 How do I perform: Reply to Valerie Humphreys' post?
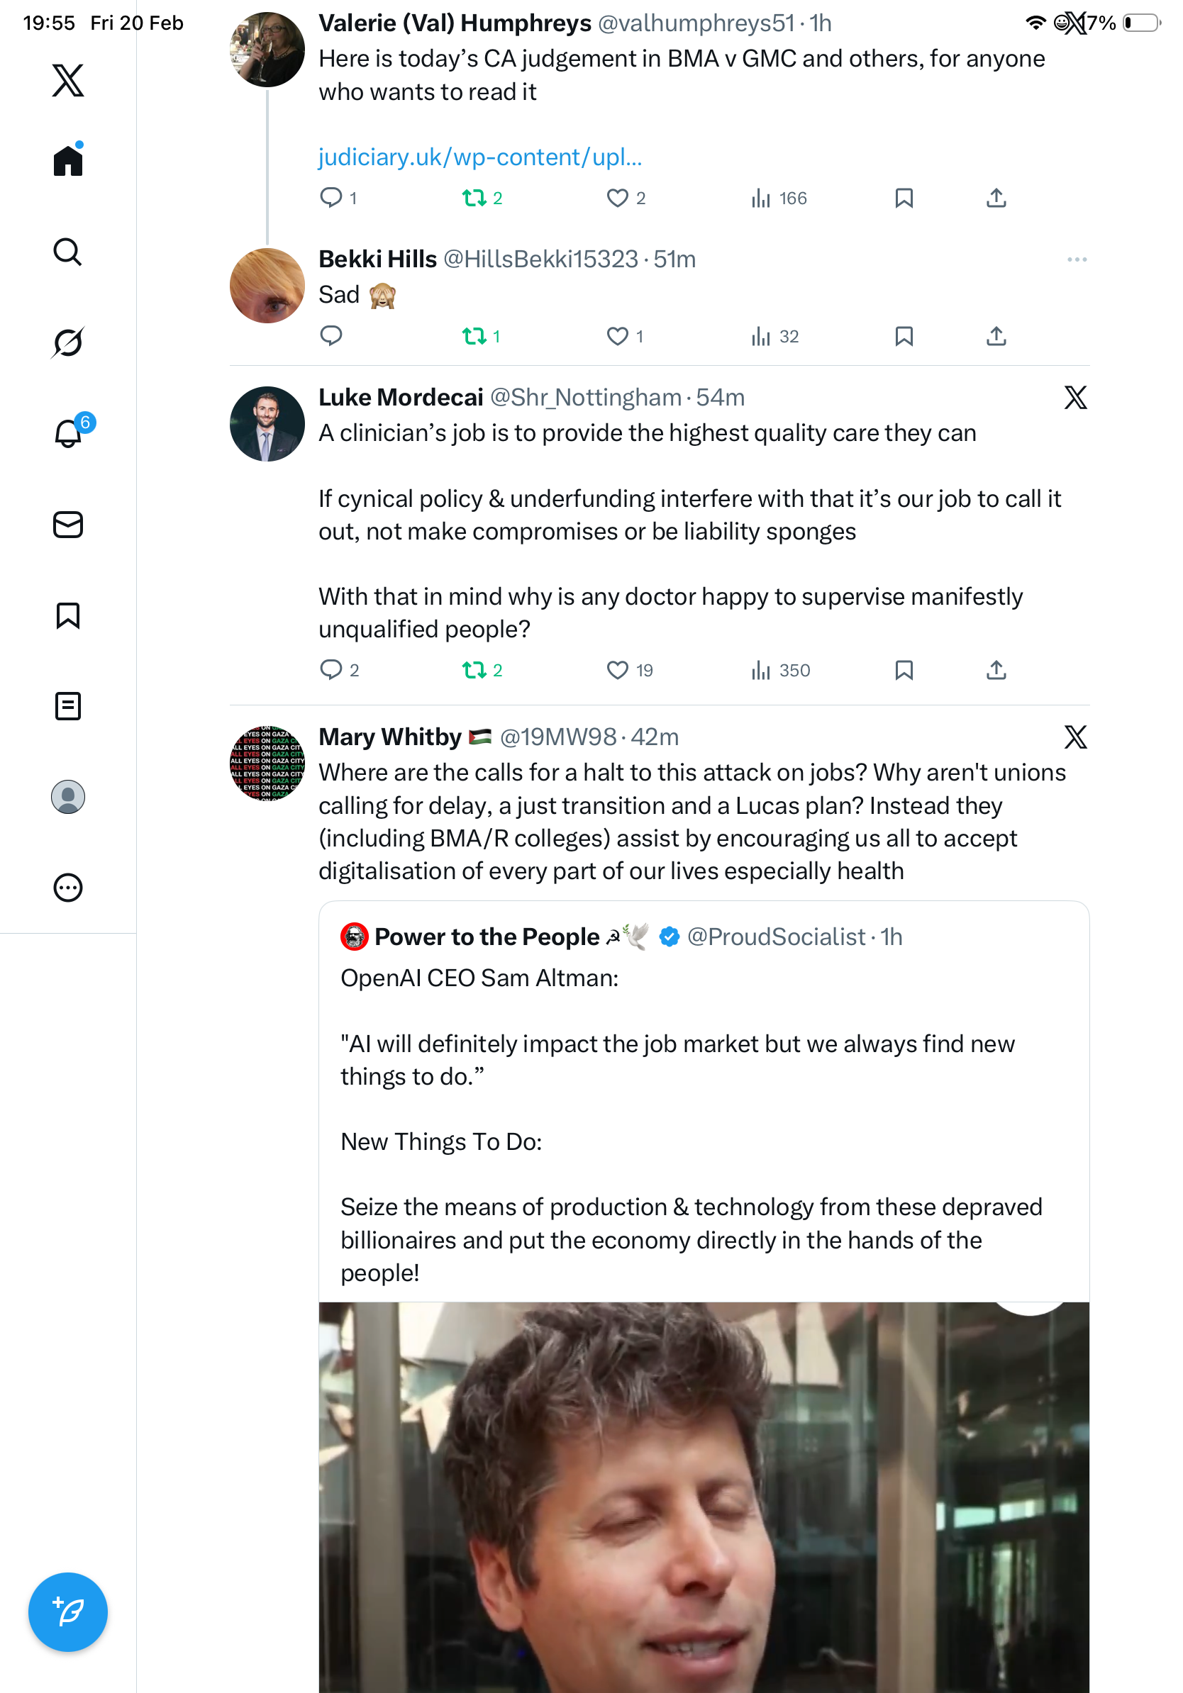click(331, 198)
